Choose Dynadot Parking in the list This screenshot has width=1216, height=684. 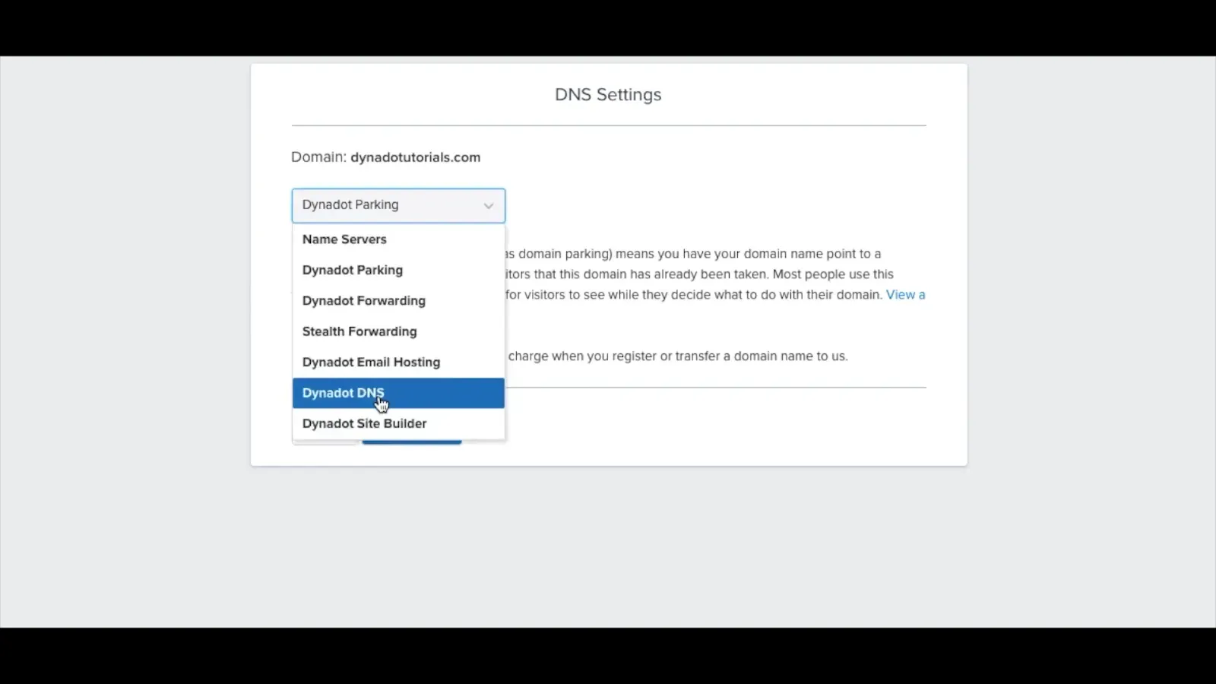pos(398,270)
